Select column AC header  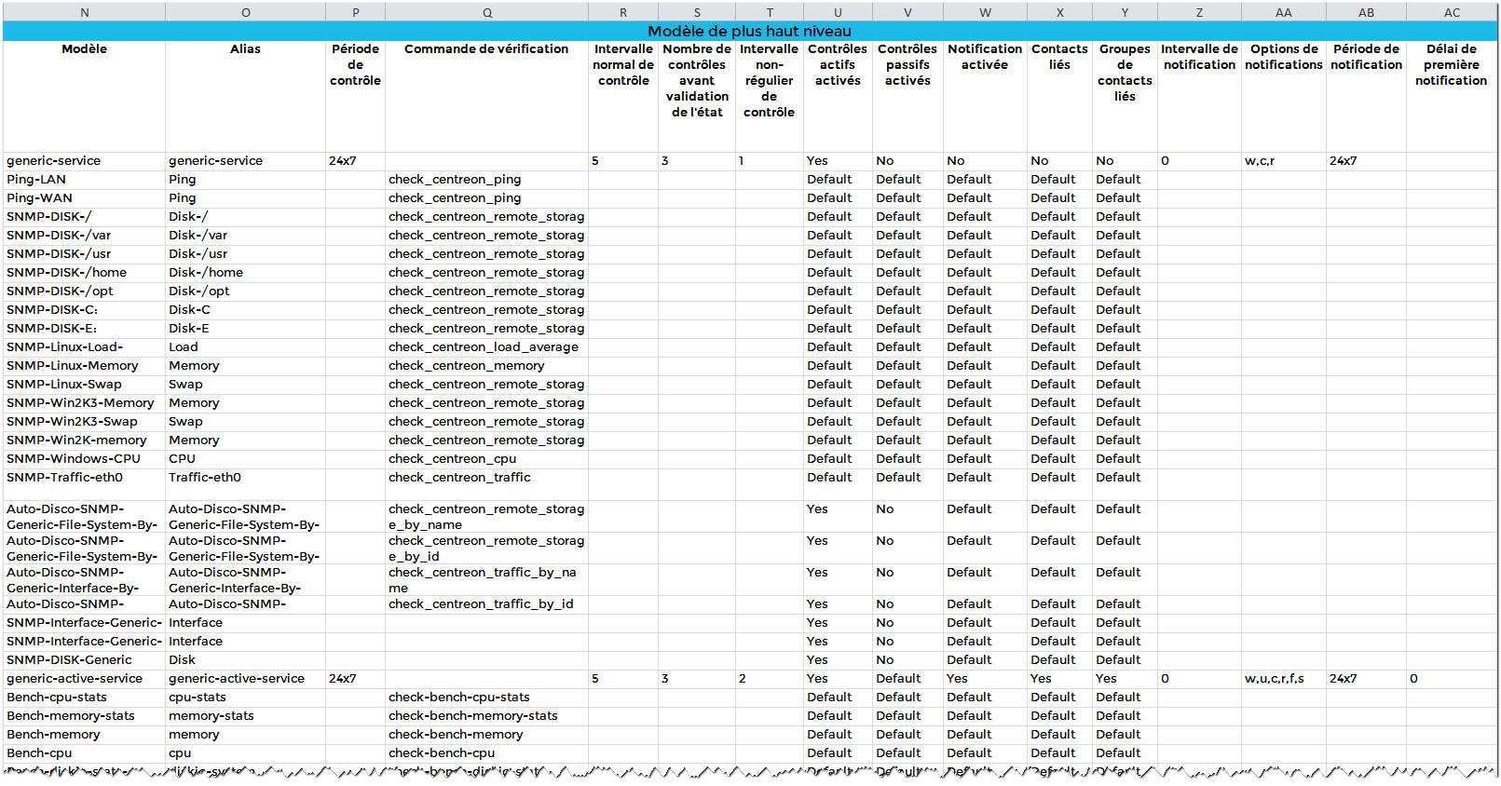point(1452,12)
